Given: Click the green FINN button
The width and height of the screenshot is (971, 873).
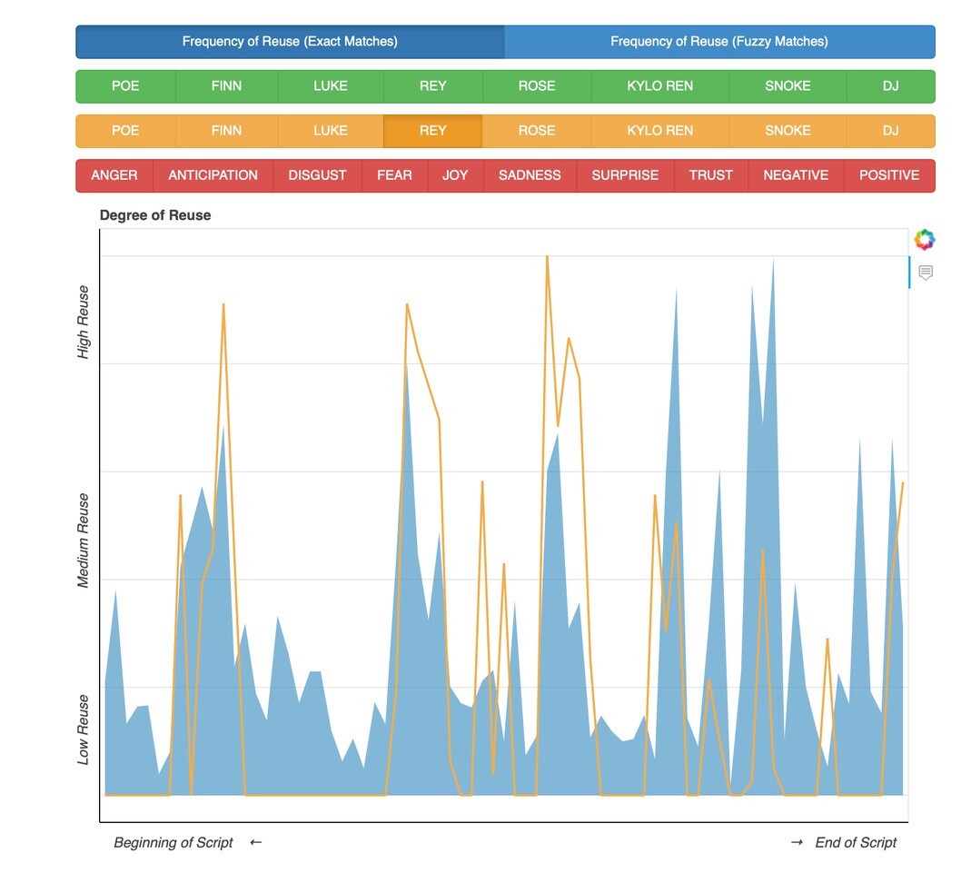Looking at the screenshot, I should [x=226, y=86].
